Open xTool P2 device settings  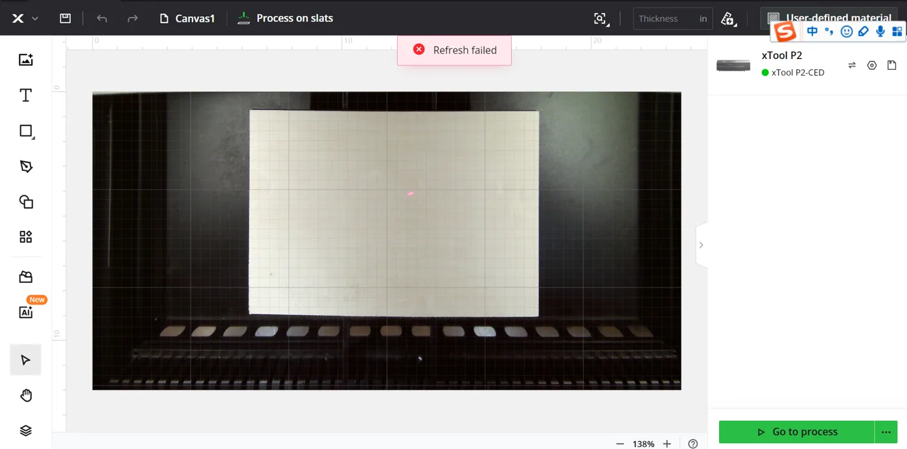pos(872,65)
